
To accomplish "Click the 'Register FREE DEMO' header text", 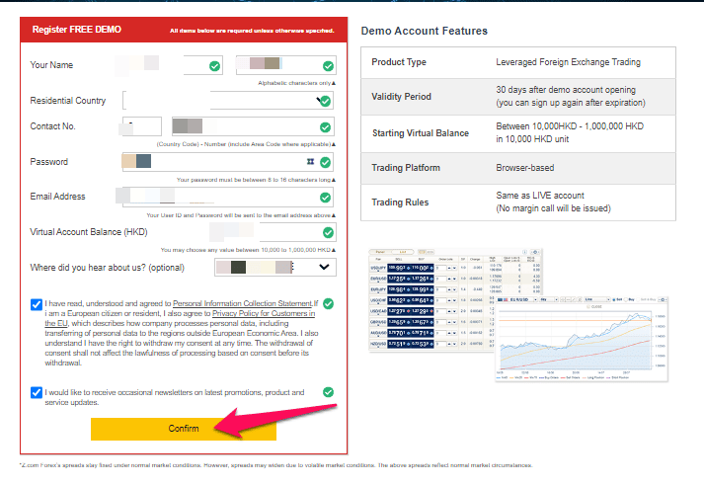I will 77,30.
